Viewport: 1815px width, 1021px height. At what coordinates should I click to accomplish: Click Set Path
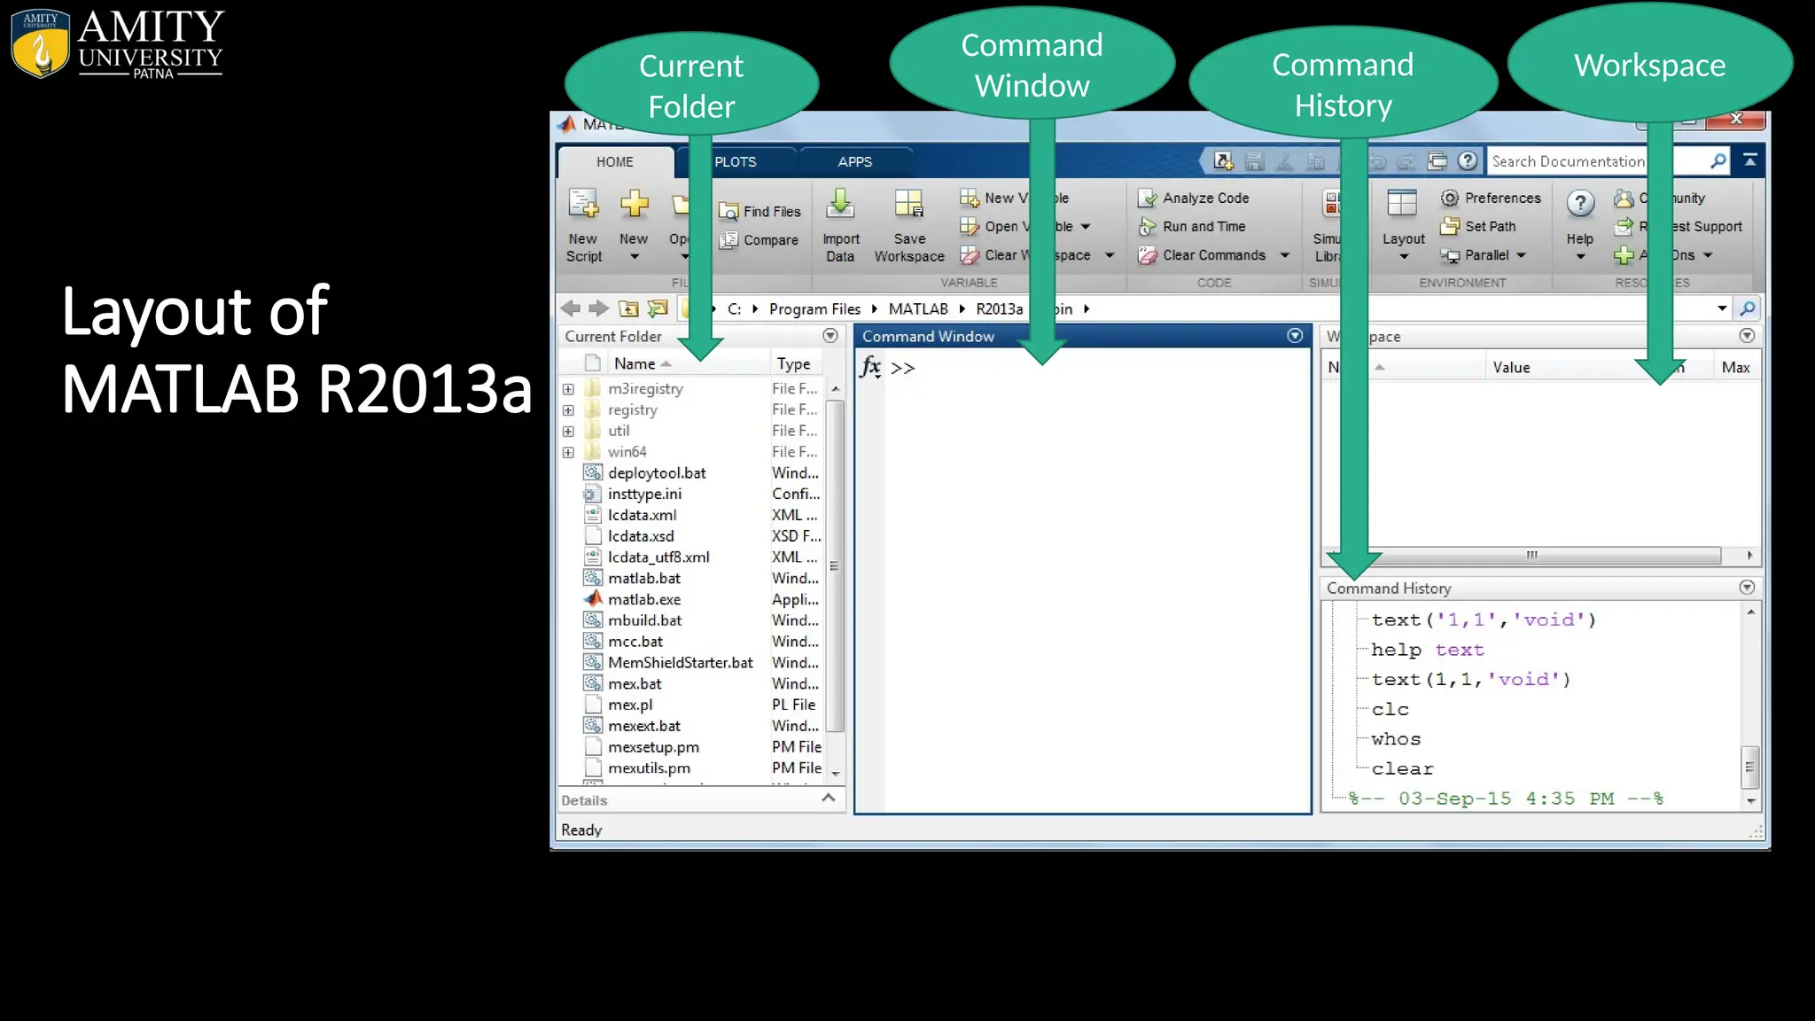coord(1478,227)
